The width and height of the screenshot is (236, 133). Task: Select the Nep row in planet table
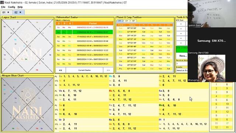click(x=145, y=65)
